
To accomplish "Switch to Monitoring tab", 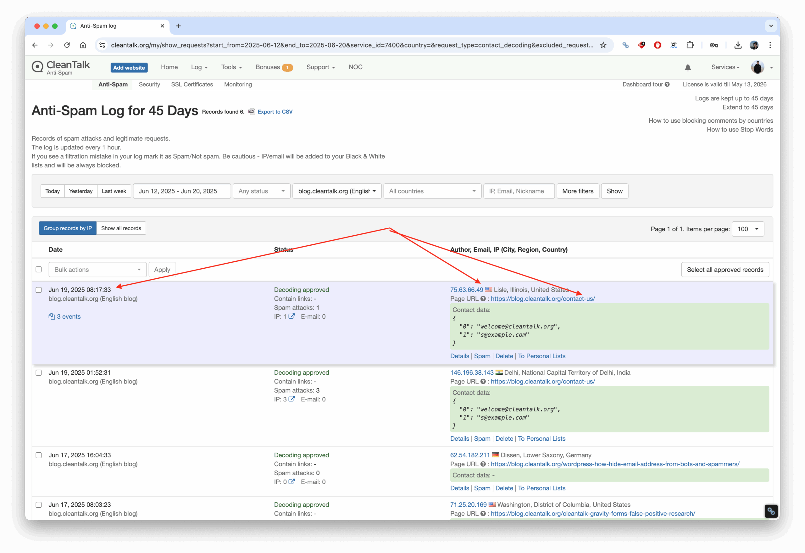I will (238, 85).
